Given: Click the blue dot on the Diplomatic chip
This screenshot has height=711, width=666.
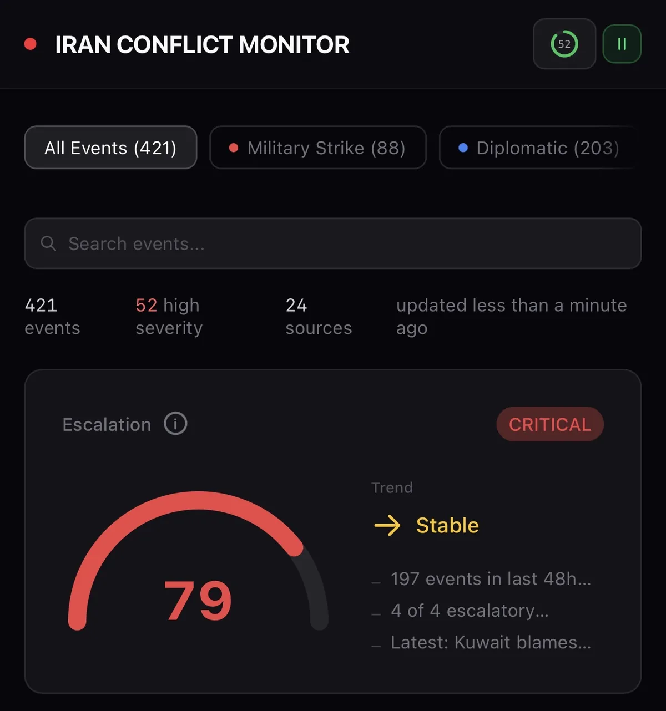Looking at the screenshot, I should point(464,148).
